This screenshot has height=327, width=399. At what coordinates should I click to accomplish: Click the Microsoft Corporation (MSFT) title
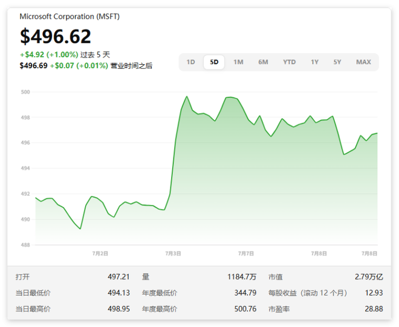pyautogui.click(x=70, y=17)
